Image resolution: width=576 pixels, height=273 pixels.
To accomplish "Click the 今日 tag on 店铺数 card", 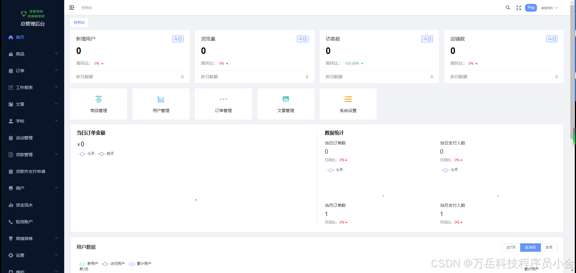I will point(552,39).
